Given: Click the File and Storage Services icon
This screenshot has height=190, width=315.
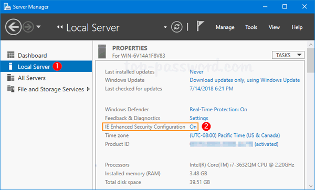Looking at the screenshot, I should pos(10,89).
